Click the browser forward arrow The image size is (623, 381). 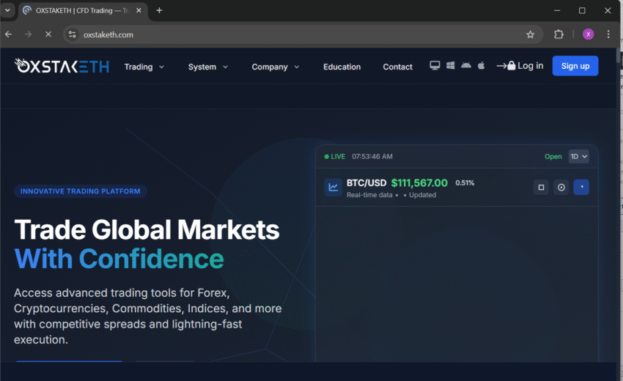(28, 34)
